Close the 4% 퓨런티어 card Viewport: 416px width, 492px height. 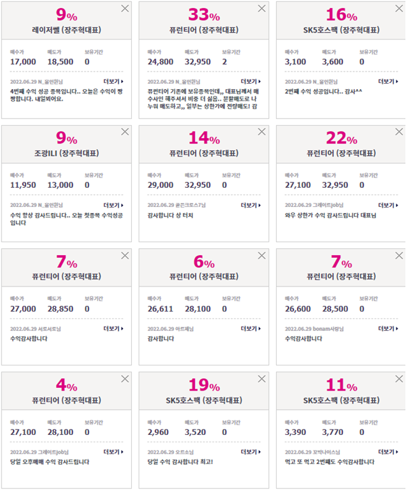tap(125, 379)
